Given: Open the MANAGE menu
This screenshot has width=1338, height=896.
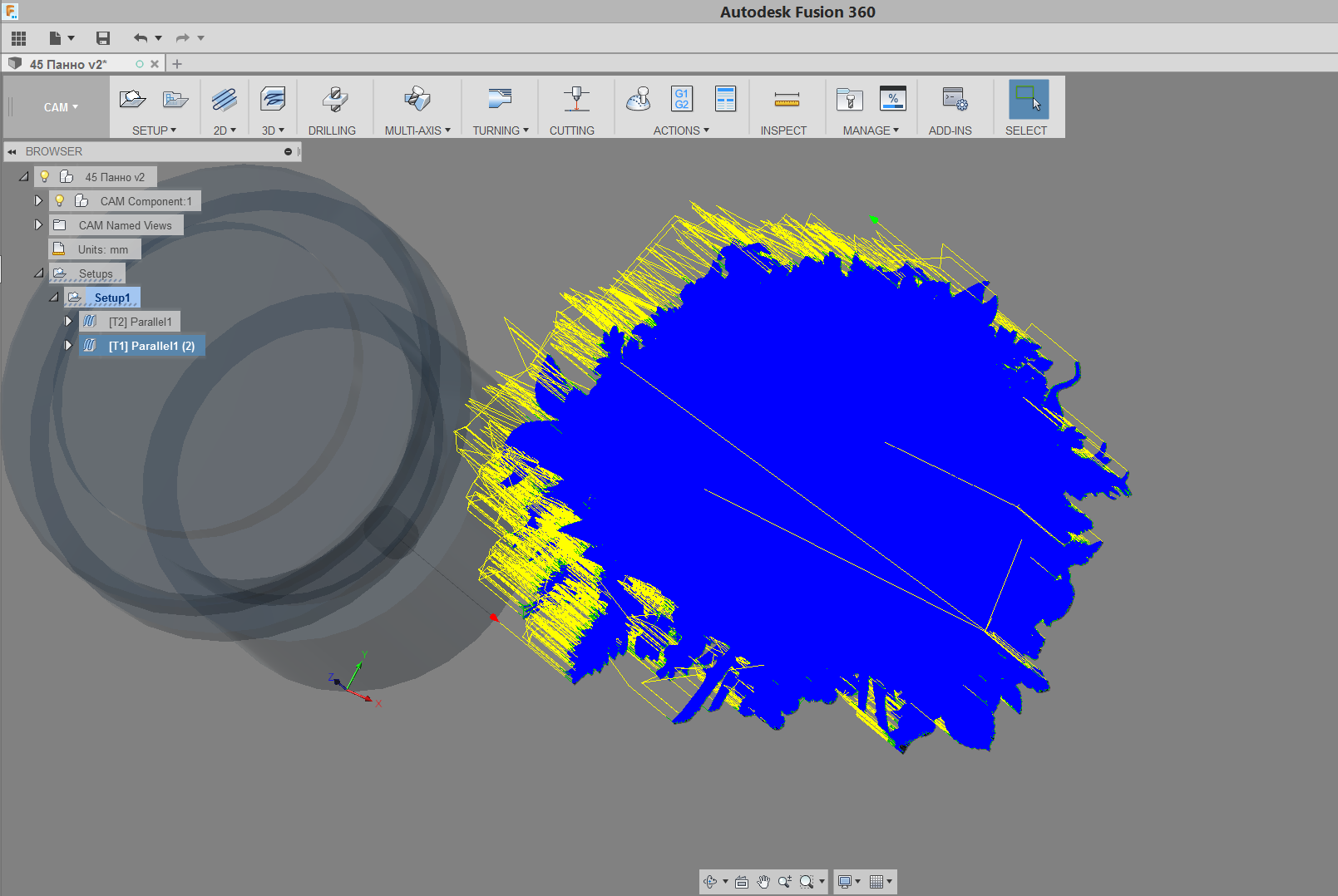Looking at the screenshot, I should click(871, 130).
